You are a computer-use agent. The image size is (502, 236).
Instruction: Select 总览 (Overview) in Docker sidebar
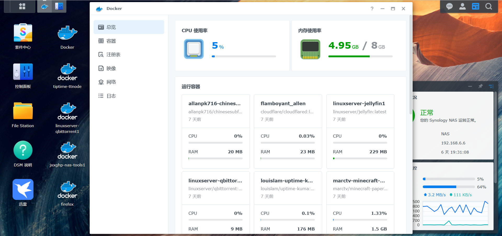(129, 27)
